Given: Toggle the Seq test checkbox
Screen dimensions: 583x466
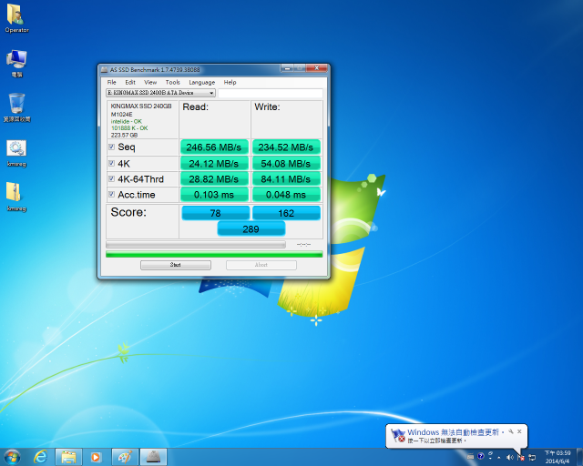Looking at the screenshot, I should (111, 147).
